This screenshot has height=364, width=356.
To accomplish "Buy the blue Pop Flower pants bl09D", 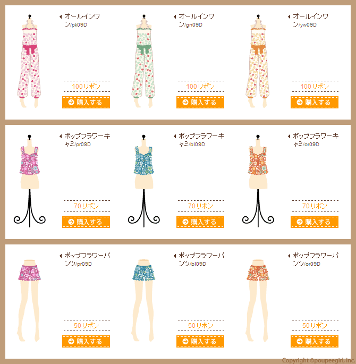I will [200, 341].
